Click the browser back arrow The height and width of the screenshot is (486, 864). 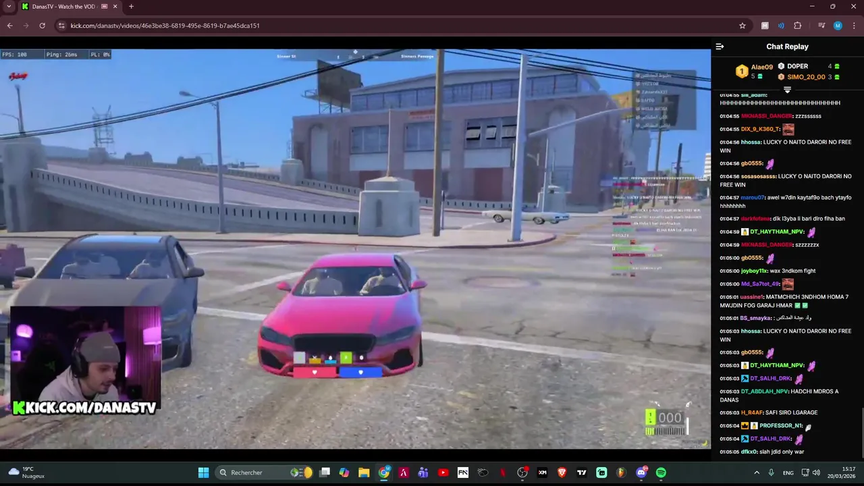pyautogui.click(x=9, y=26)
